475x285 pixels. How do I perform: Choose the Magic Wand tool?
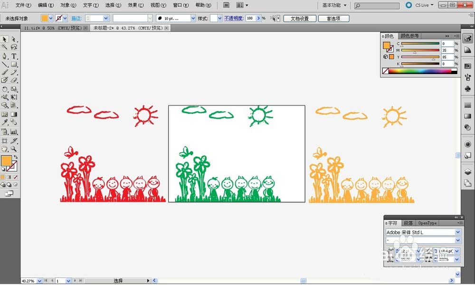pos(5,47)
